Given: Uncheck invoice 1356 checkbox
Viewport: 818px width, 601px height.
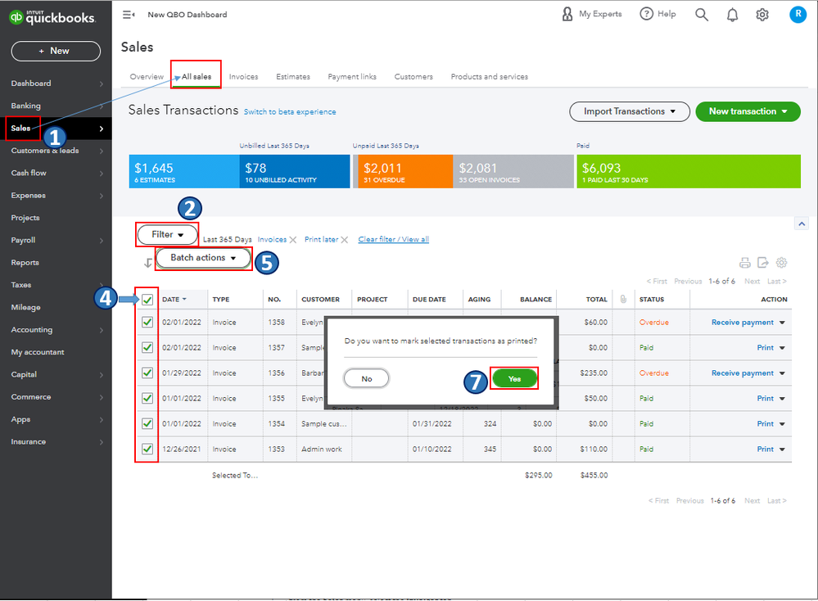Looking at the screenshot, I should coord(147,373).
